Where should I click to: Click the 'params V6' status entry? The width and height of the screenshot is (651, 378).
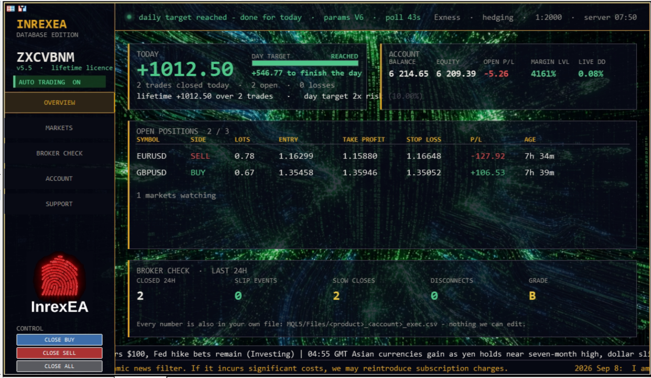(343, 17)
